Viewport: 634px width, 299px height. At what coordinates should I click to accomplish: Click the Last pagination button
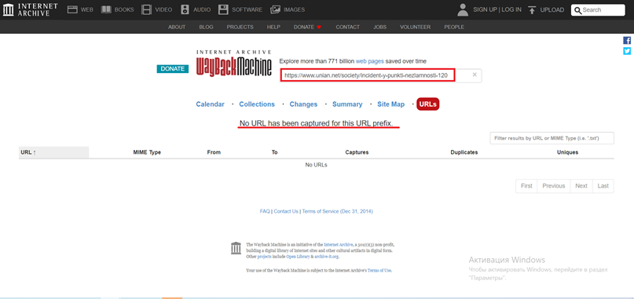603,186
